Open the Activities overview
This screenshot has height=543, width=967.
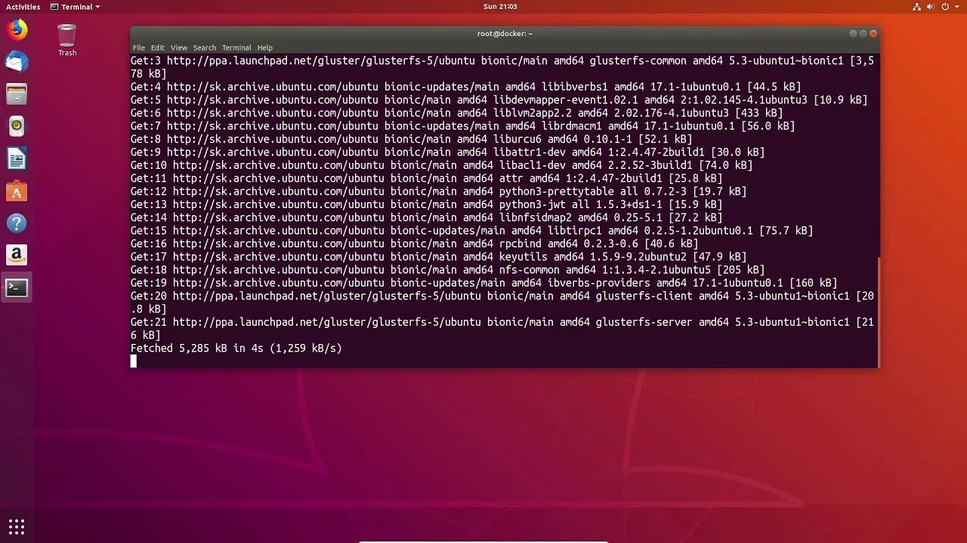23,7
